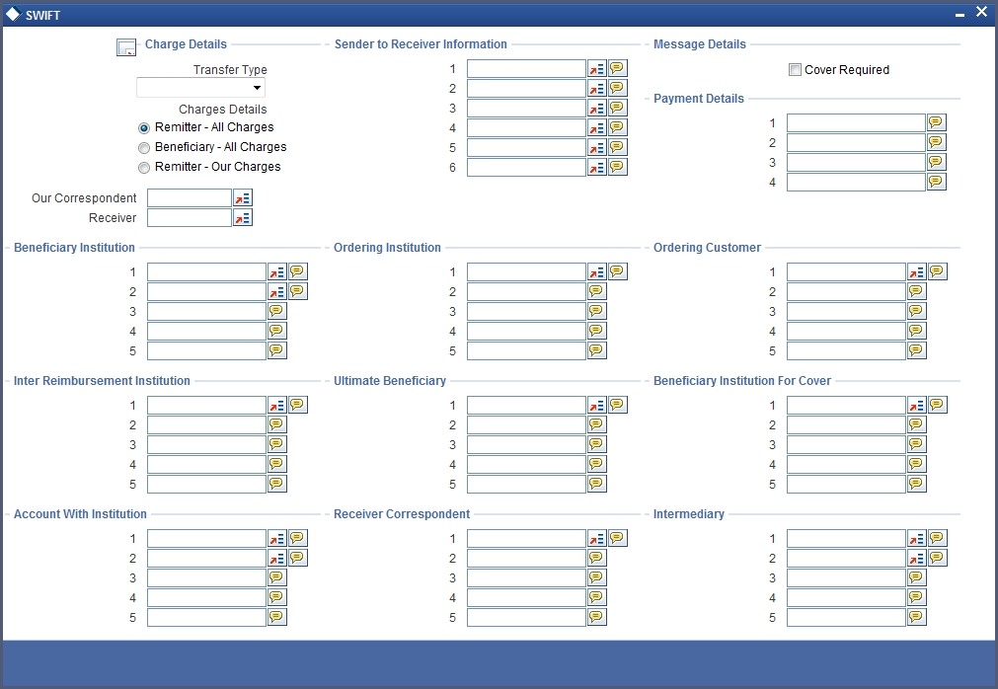
Task: Open Receiver list of values icon
Action: coord(243,218)
